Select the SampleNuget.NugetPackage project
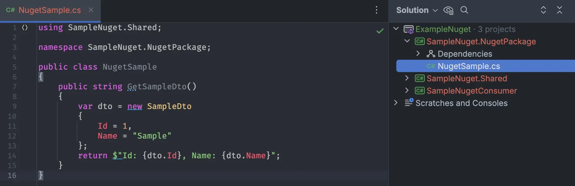Image resolution: width=575 pixels, height=186 pixels. click(481, 42)
